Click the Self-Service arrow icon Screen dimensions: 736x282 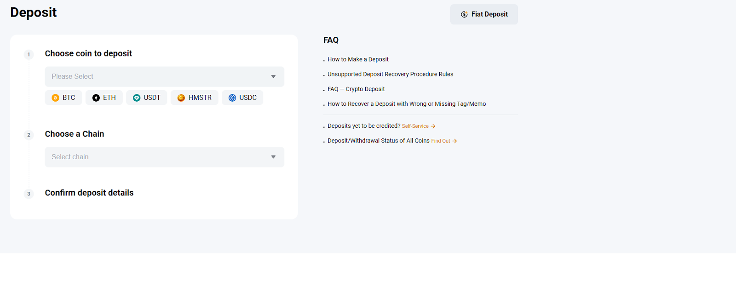coord(433,126)
